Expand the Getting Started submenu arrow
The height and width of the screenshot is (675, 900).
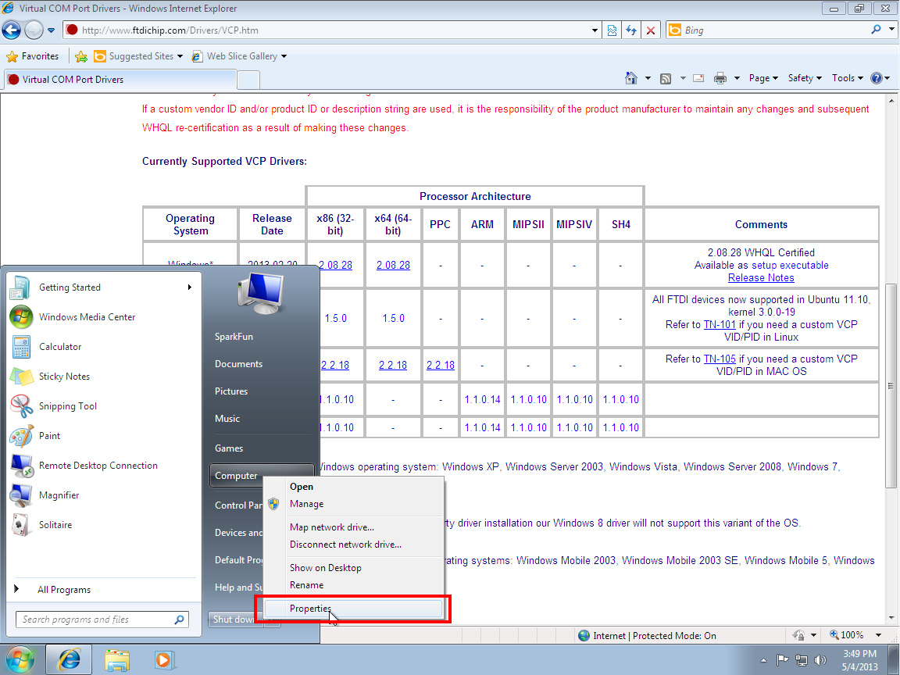click(189, 287)
